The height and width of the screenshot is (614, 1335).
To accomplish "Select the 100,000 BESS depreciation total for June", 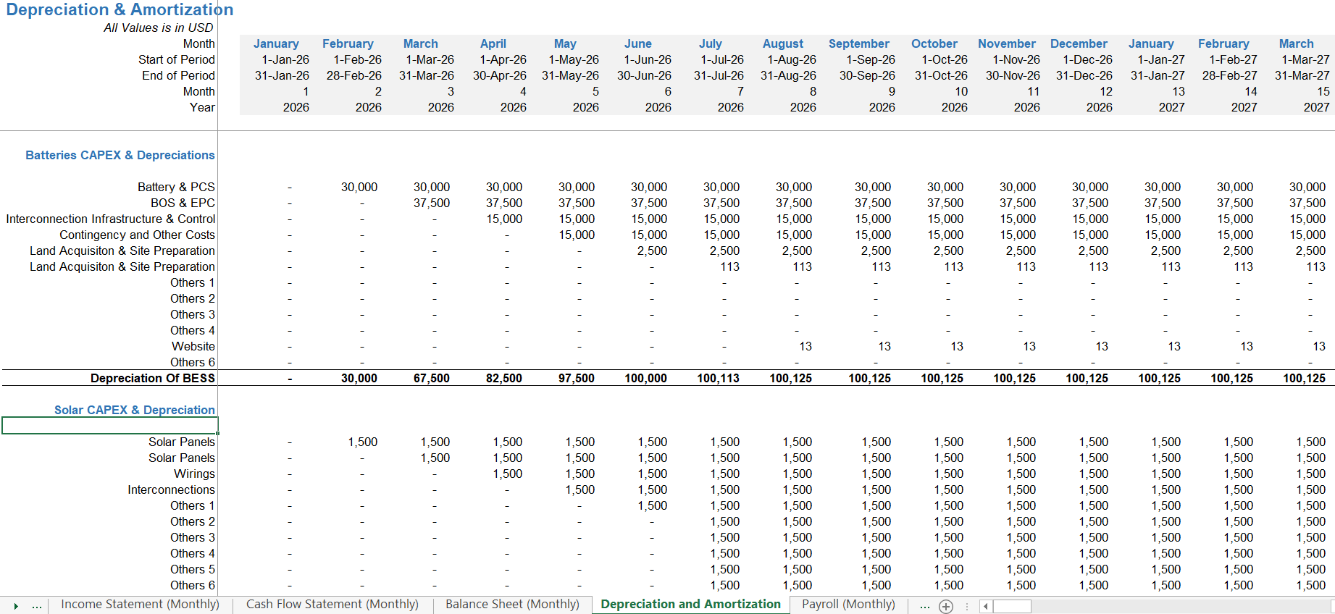I will 646,378.
